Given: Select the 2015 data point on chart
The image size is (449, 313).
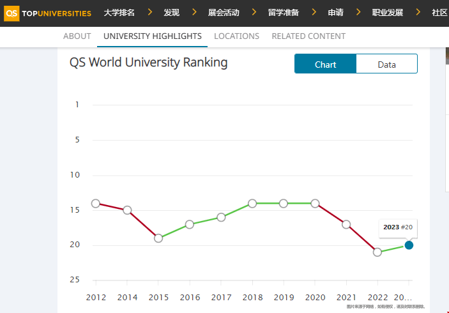Looking at the screenshot, I should tap(158, 238).
